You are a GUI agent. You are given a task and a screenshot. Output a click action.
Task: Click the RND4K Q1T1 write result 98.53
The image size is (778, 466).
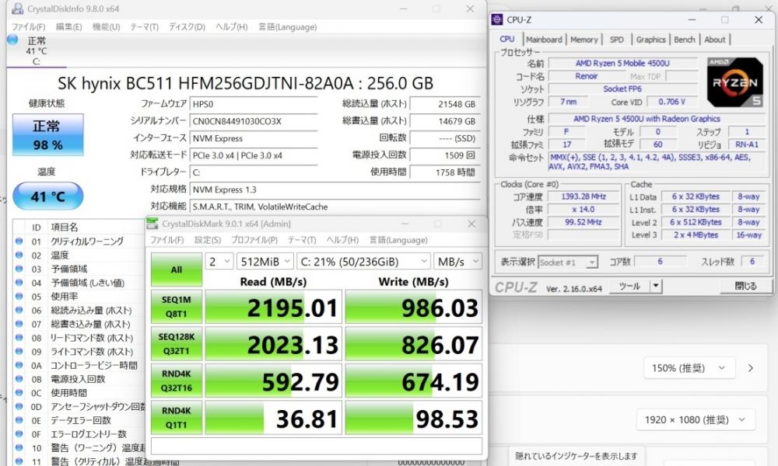(413, 419)
